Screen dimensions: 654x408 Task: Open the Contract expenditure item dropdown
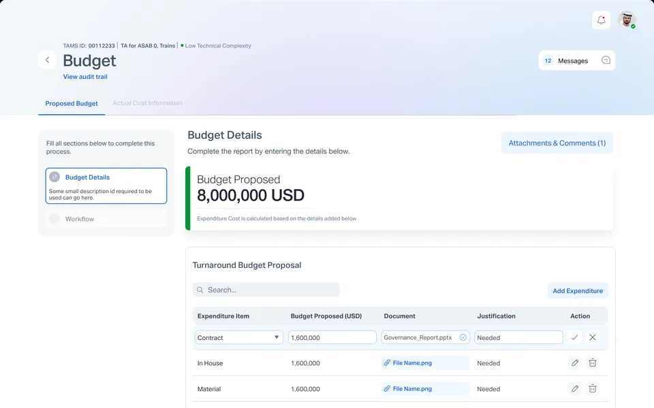click(x=239, y=337)
